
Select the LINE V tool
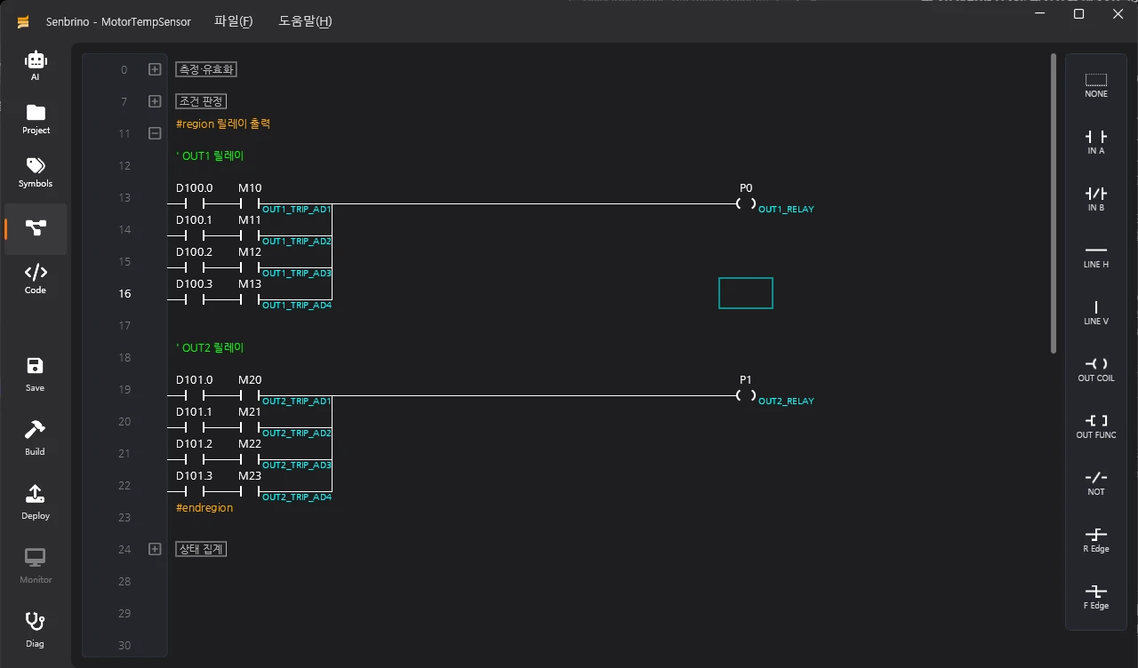coord(1096,313)
